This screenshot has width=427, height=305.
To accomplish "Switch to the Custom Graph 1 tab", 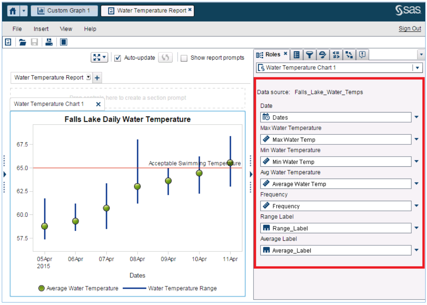I will click(64, 11).
